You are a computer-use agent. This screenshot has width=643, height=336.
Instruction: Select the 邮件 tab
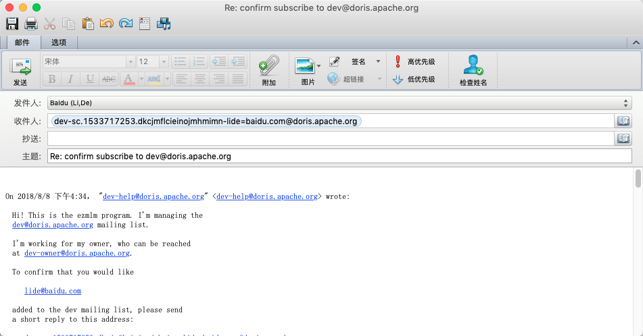pos(22,43)
